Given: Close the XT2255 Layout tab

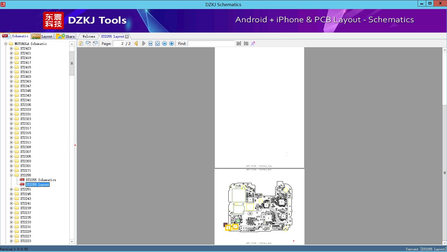Looking at the screenshot, I should 127,36.
